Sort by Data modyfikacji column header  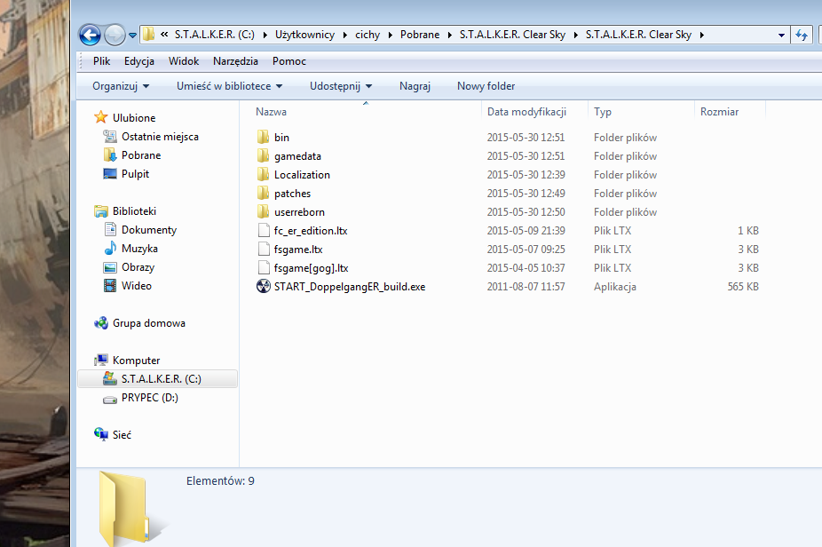coord(527,112)
